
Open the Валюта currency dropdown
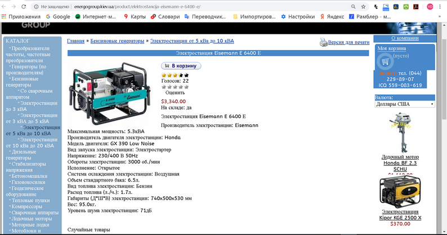[405, 104]
